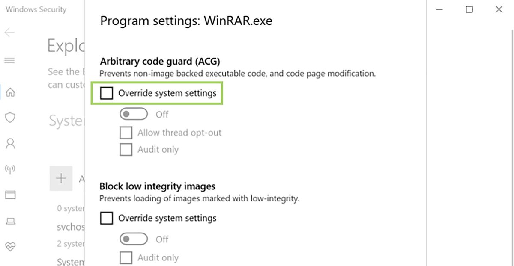
Task: Enable Audit only for Arbitrary code guard
Action: (x=126, y=150)
